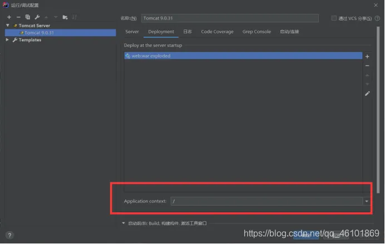
Task: Remove the selected configuration
Action: point(18,17)
